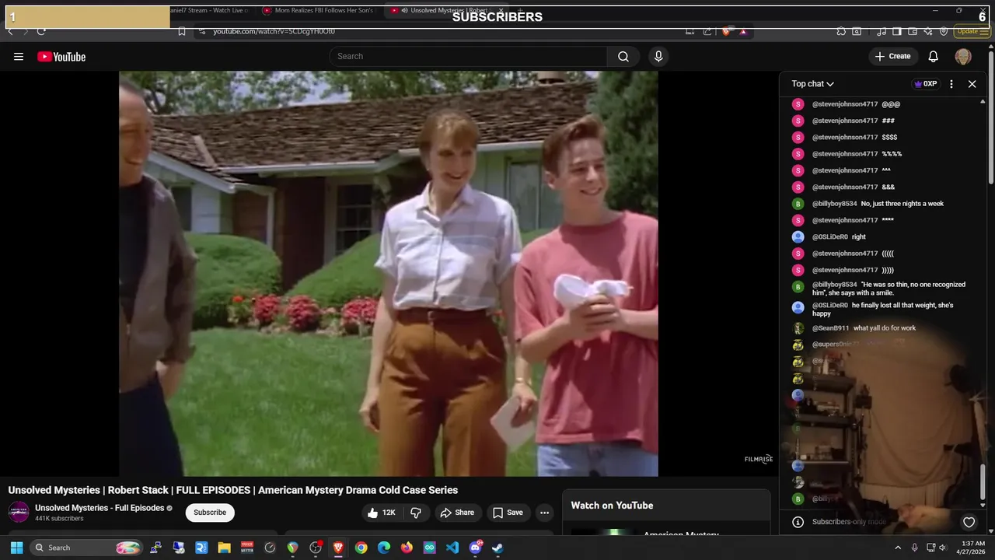Save the video to a playlist
This screenshot has height=560, width=995.
pyautogui.click(x=508, y=513)
